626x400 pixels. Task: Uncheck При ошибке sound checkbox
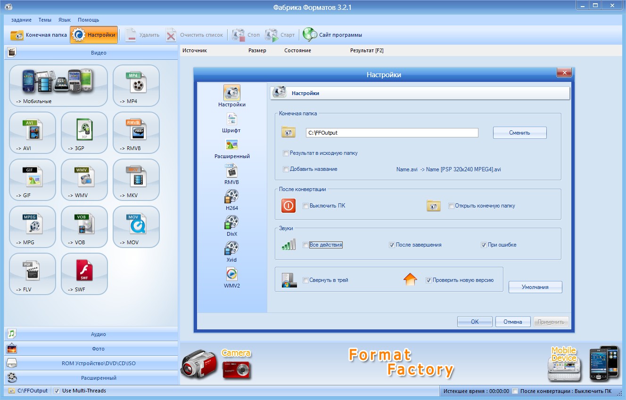point(484,245)
